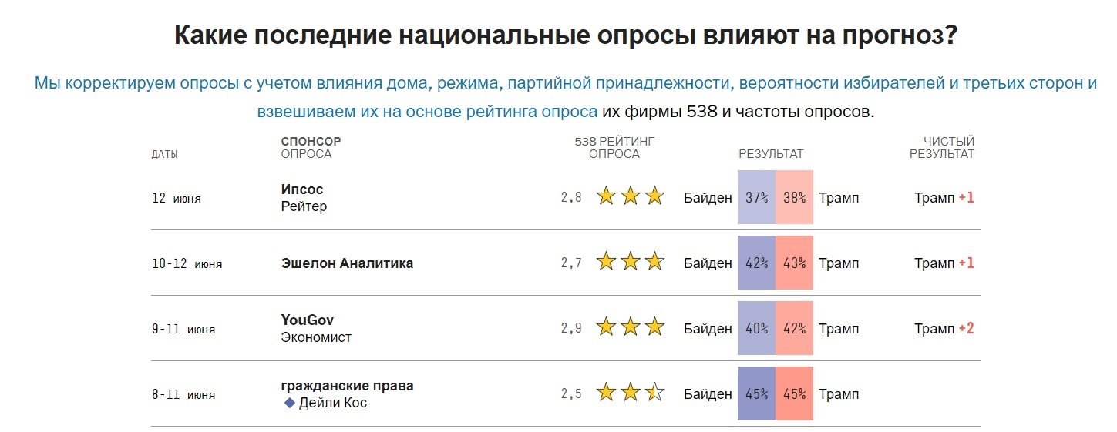Click Biden's 37% bar in the Ипсос poll

(756, 197)
